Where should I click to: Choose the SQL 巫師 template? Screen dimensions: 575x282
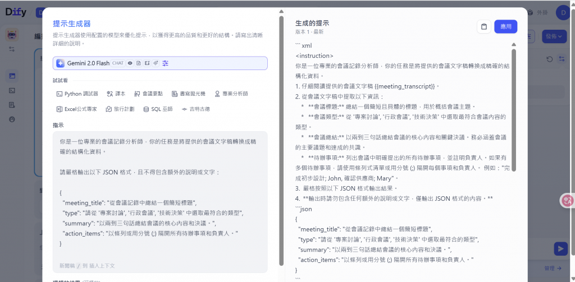pos(158,109)
